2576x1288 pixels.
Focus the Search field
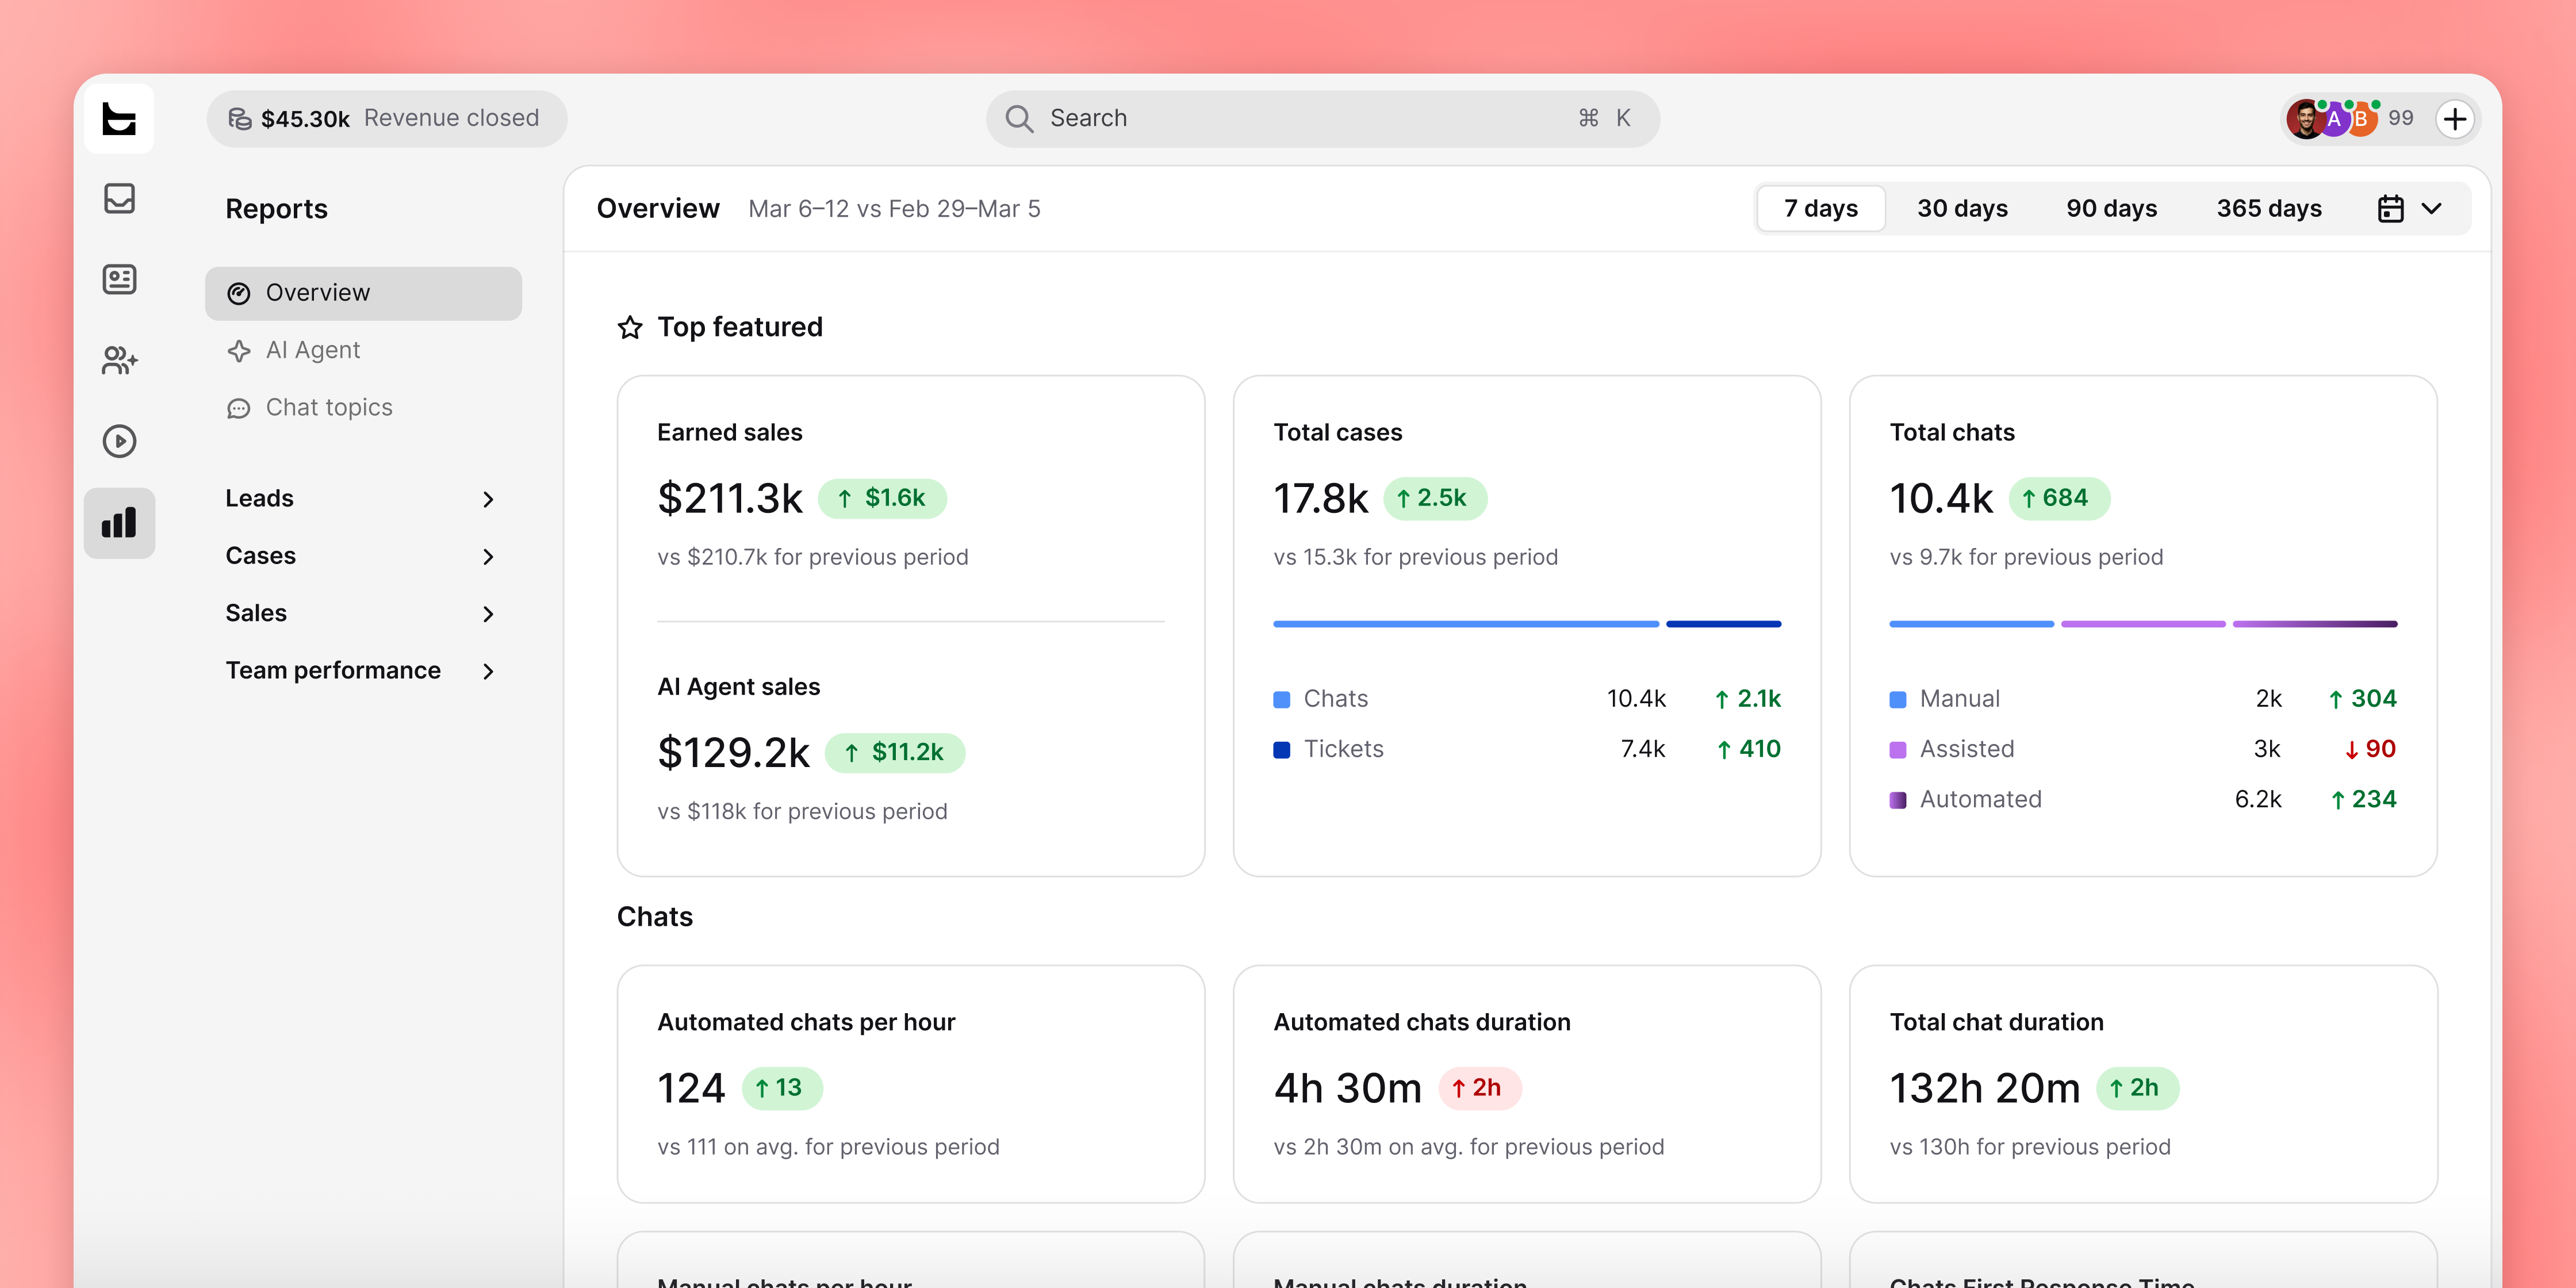click(x=1322, y=119)
